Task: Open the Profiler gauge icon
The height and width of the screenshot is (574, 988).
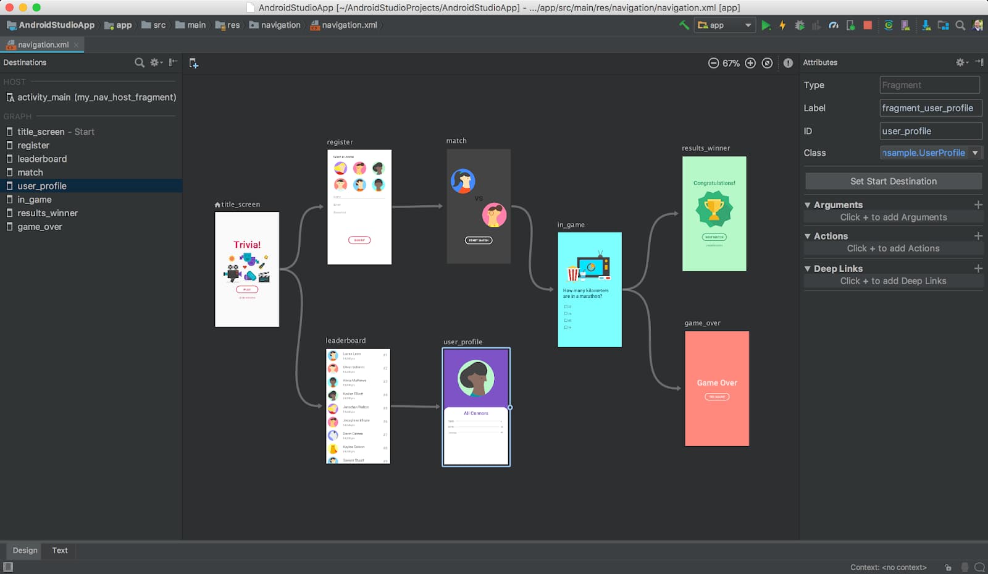Action: pyautogui.click(x=834, y=25)
